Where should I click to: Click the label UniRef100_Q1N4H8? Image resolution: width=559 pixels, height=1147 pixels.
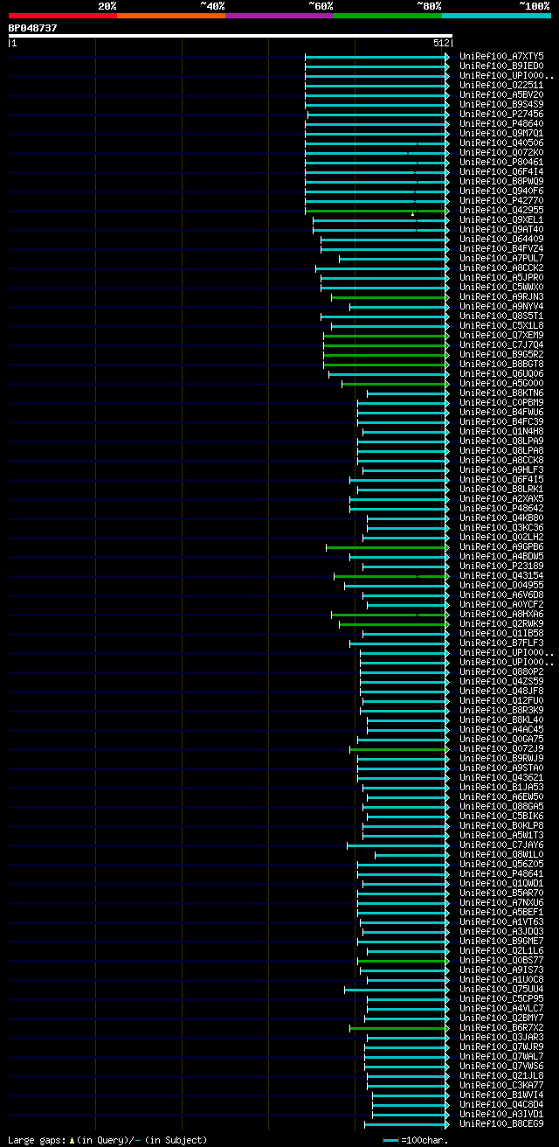point(501,431)
